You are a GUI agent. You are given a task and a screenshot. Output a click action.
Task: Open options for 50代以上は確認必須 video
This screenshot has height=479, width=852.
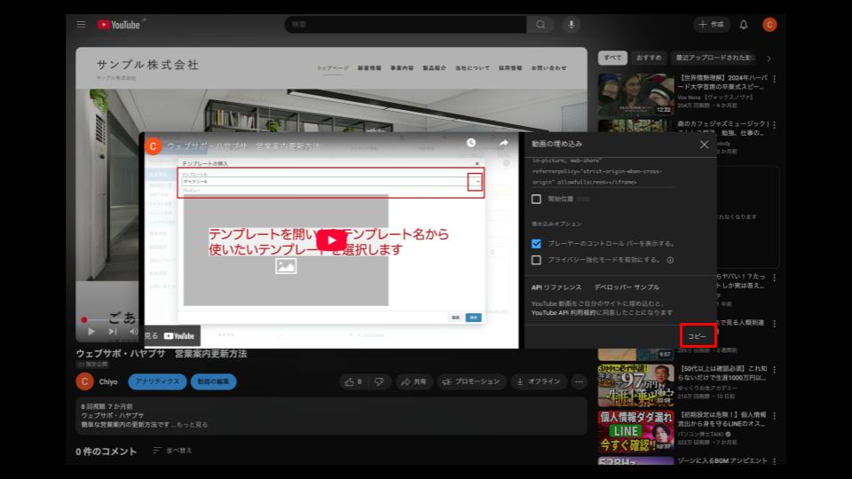tap(774, 370)
